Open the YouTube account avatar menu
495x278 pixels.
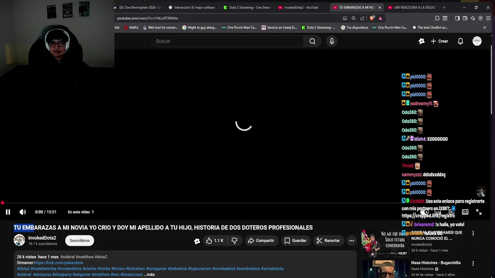point(477,41)
